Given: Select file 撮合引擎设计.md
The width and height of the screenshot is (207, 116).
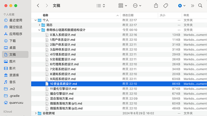Looking at the screenshot, I should coord(119,94).
